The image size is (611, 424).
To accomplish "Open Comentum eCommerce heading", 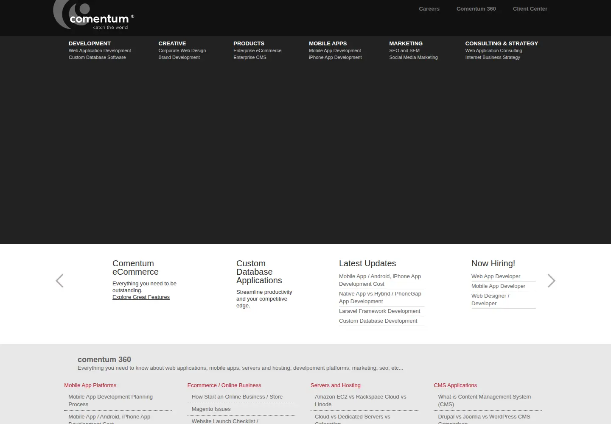I will pos(135,268).
